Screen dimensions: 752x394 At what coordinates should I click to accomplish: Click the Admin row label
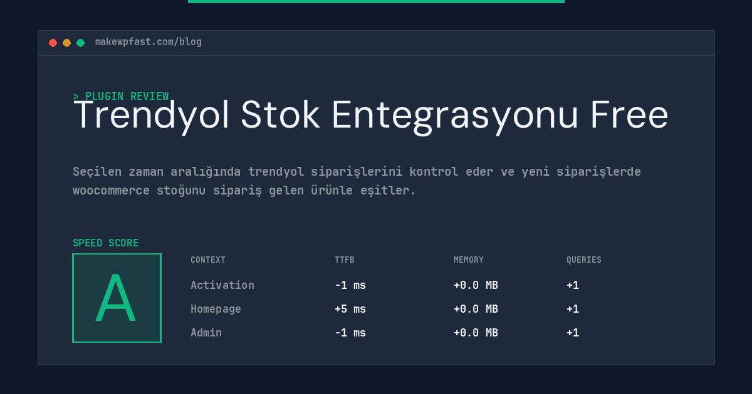pos(206,333)
